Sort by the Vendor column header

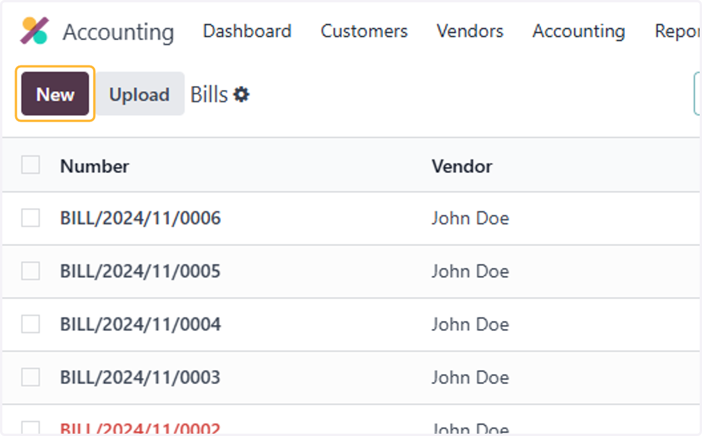point(462,166)
